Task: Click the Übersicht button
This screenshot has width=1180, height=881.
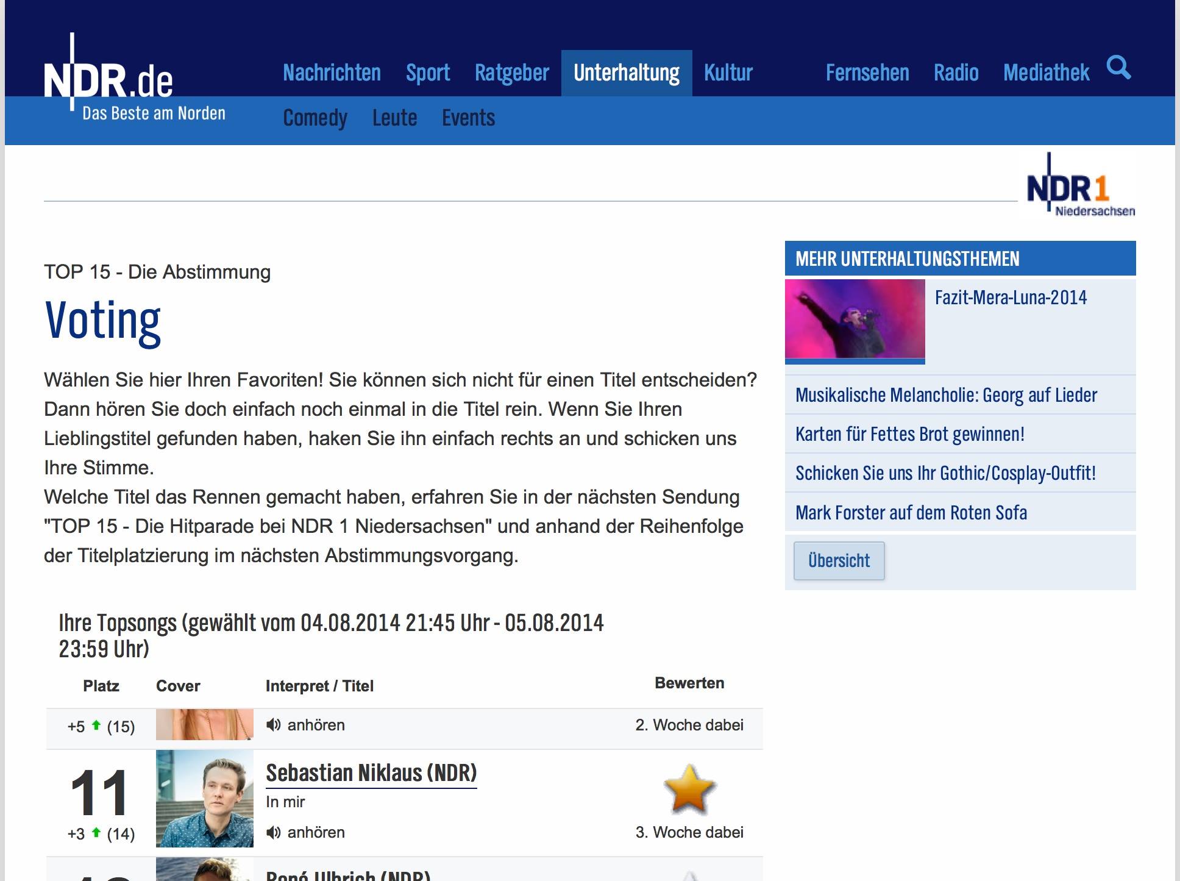Action: tap(839, 561)
